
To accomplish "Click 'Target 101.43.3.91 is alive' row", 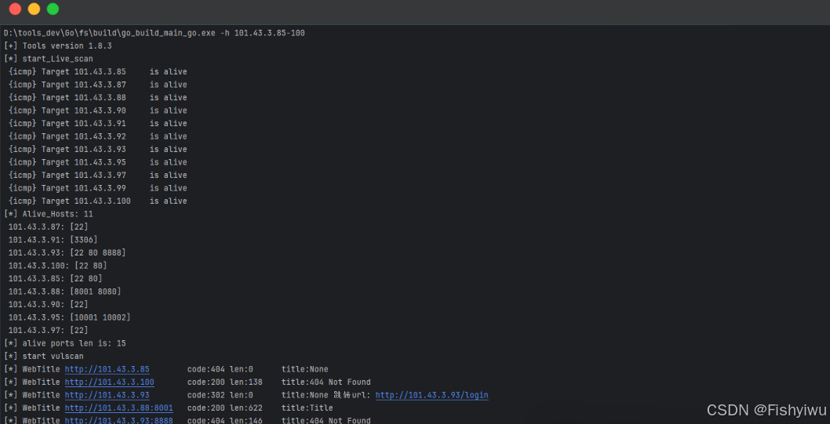I will 98,123.
